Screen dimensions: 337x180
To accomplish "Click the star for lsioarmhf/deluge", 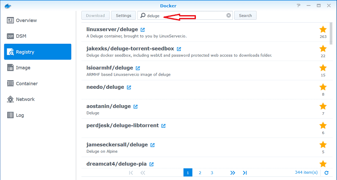I will pos(323,68).
